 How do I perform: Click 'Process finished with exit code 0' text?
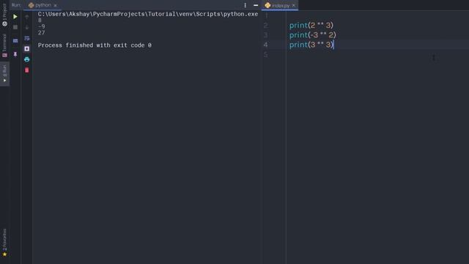[95, 45]
